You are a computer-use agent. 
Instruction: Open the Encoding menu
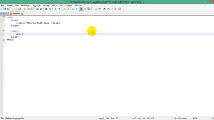[x=25, y=5]
